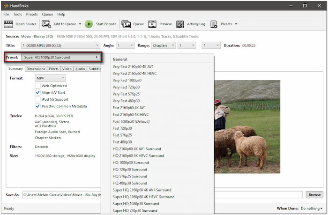
Task: Switch to the Summary tab
Action: 15,68
